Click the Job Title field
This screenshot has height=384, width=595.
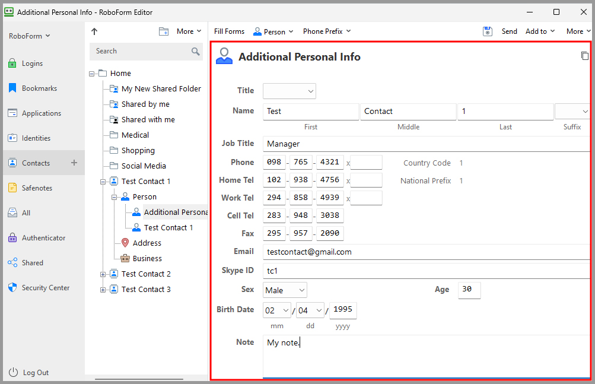click(x=426, y=144)
